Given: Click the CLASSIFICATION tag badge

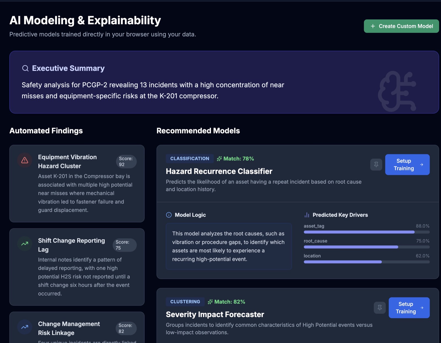Looking at the screenshot, I should pyautogui.click(x=190, y=159).
